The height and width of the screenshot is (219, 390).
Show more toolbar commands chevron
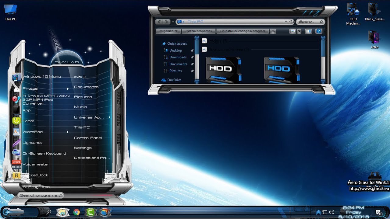coord(273,31)
